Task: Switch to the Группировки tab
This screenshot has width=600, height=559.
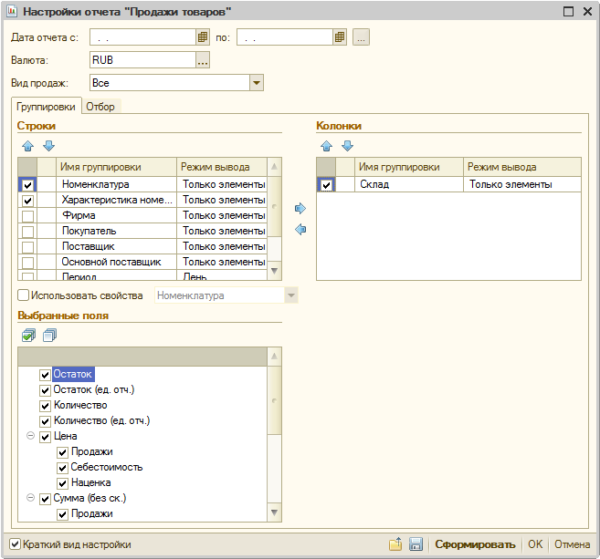Action: tap(46, 107)
